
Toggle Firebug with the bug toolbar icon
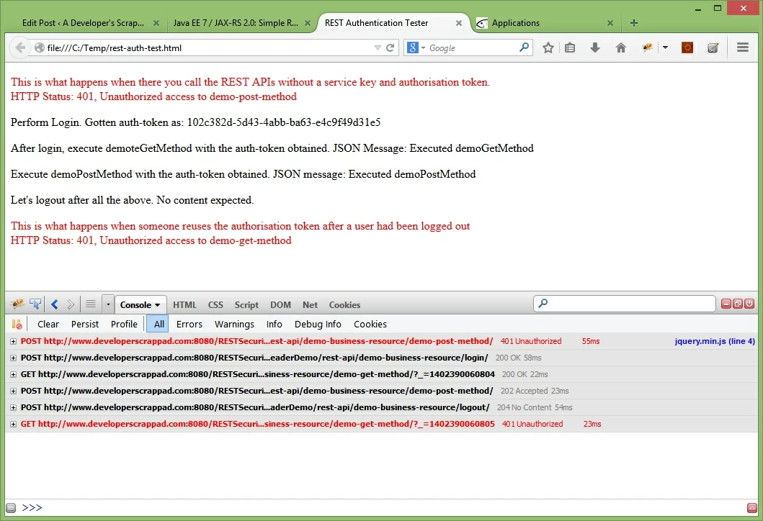[x=647, y=47]
